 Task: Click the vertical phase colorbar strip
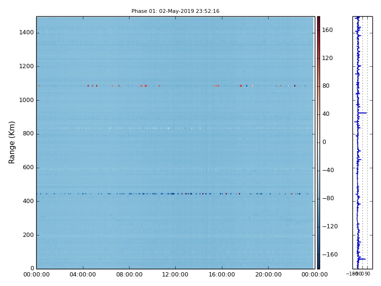[319, 143]
